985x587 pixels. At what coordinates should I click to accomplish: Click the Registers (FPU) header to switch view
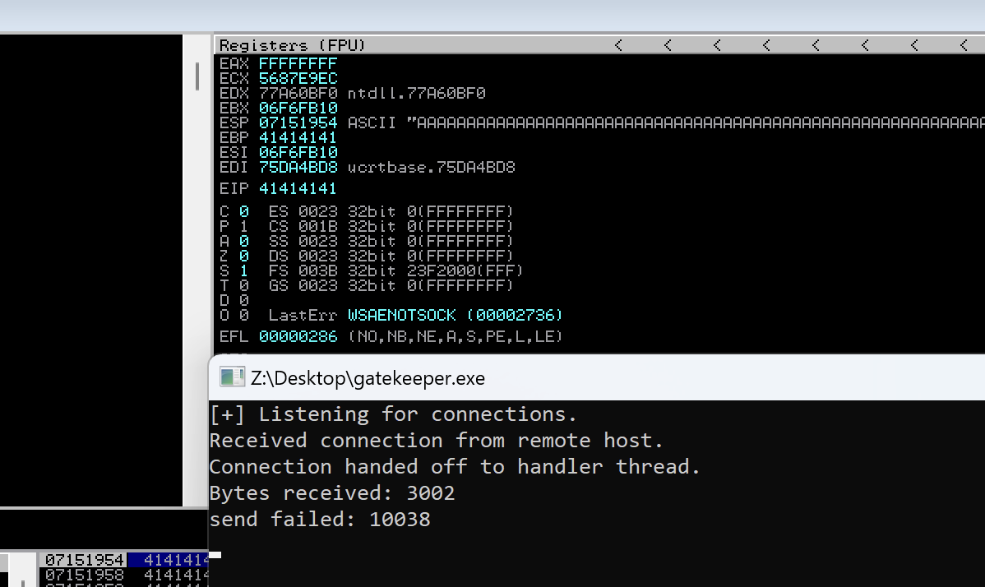(x=293, y=45)
